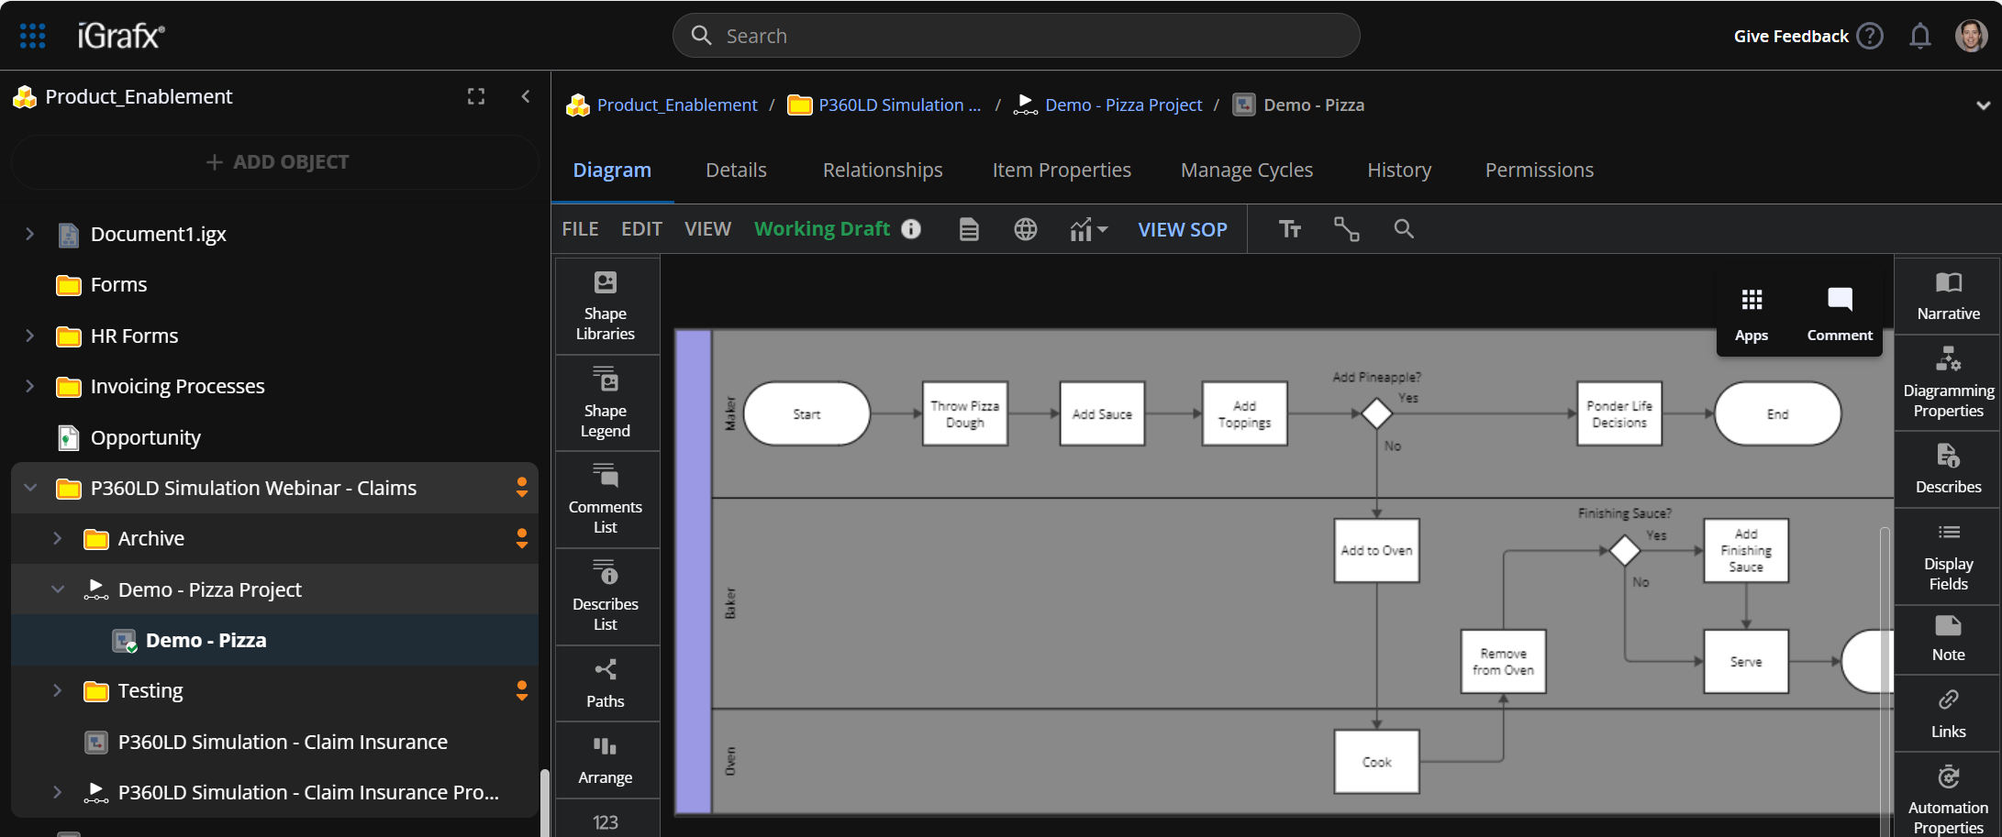
Task: Open the Shape Libraries panel
Action: (605, 306)
